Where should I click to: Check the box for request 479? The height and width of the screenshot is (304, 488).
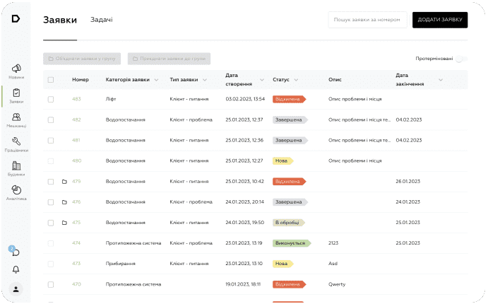tap(51, 182)
